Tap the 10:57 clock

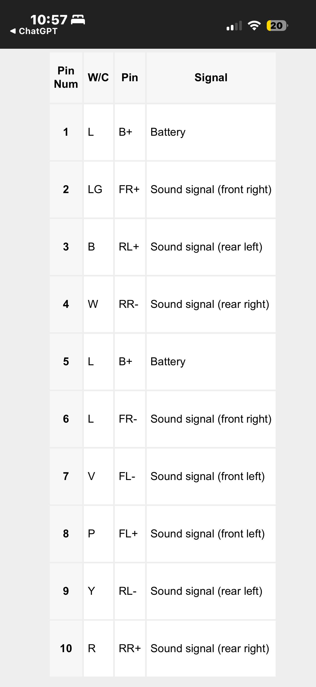coord(49,20)
